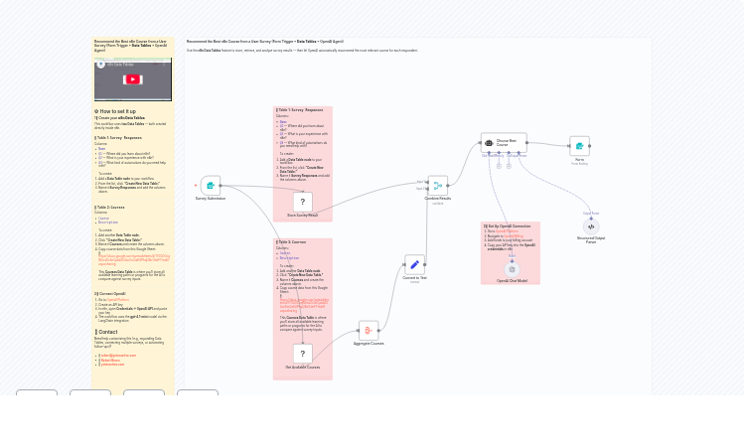The height and width of the screenshot is (447, 744).
Task: Click the How to set it up heading
Action: [x=117, y=111]
